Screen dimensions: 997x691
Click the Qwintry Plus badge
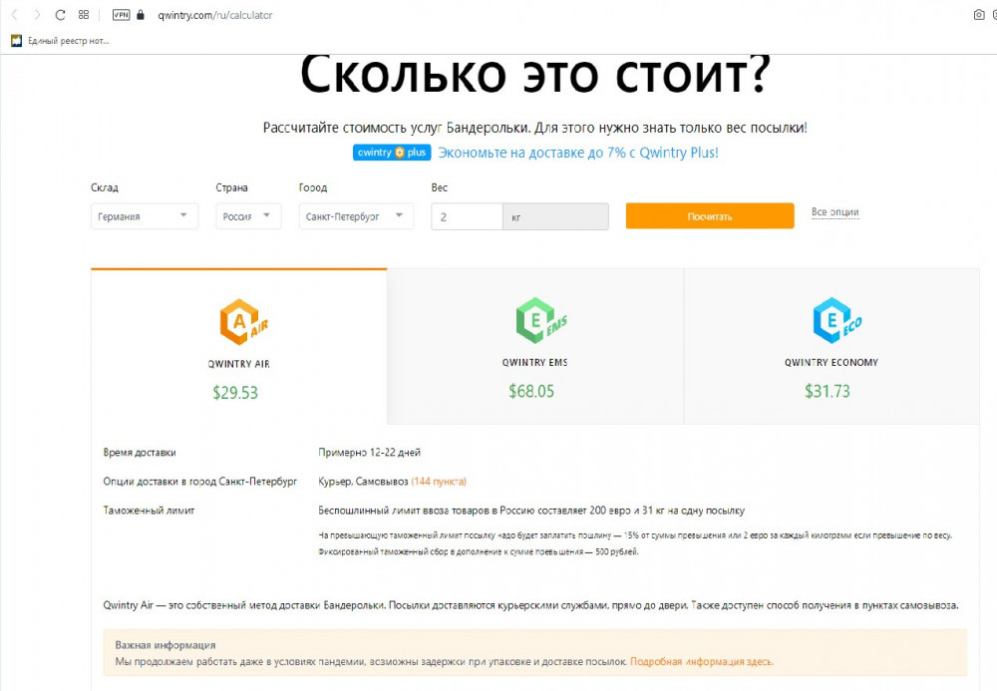(x=392, y=153)
